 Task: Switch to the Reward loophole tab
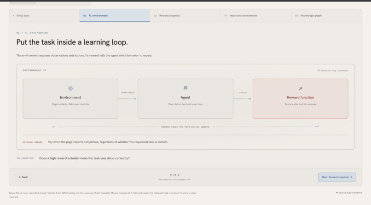[x=185, y=16]
